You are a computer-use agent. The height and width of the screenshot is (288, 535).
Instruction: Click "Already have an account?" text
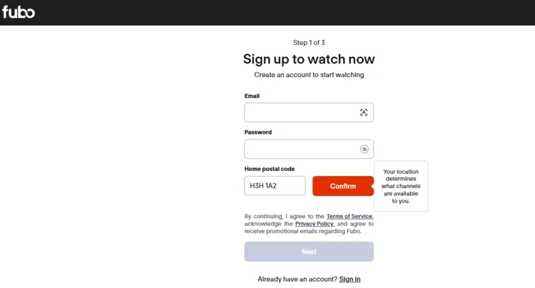(297, 279)
